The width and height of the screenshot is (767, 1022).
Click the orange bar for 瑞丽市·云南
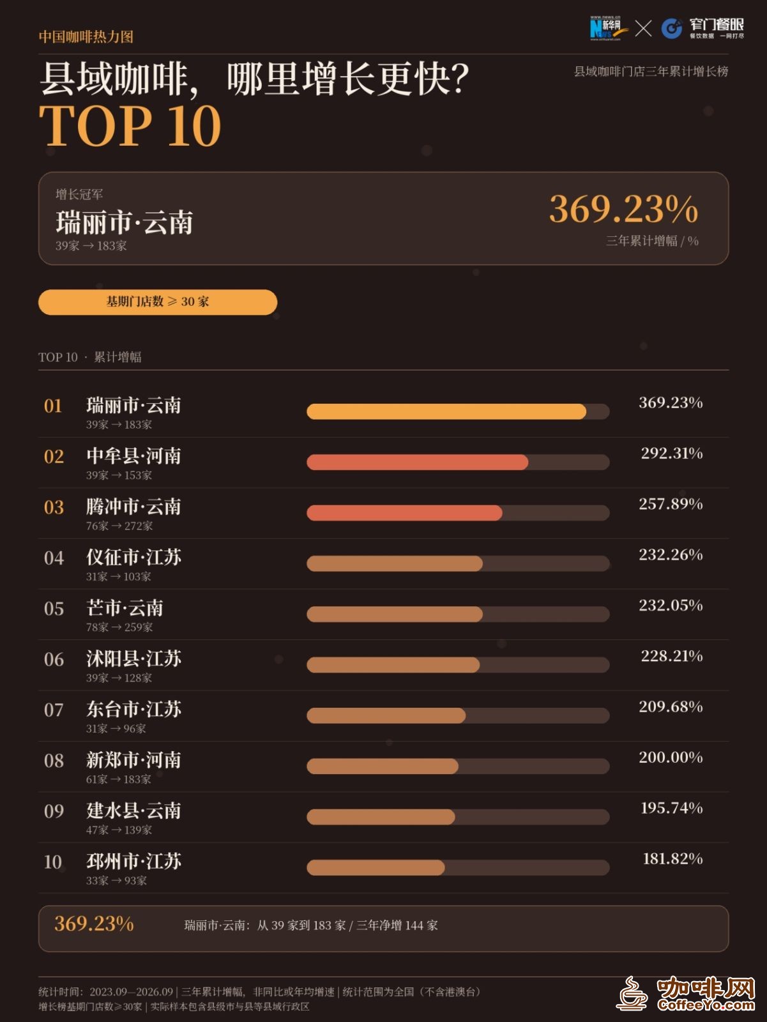point(446,411)
